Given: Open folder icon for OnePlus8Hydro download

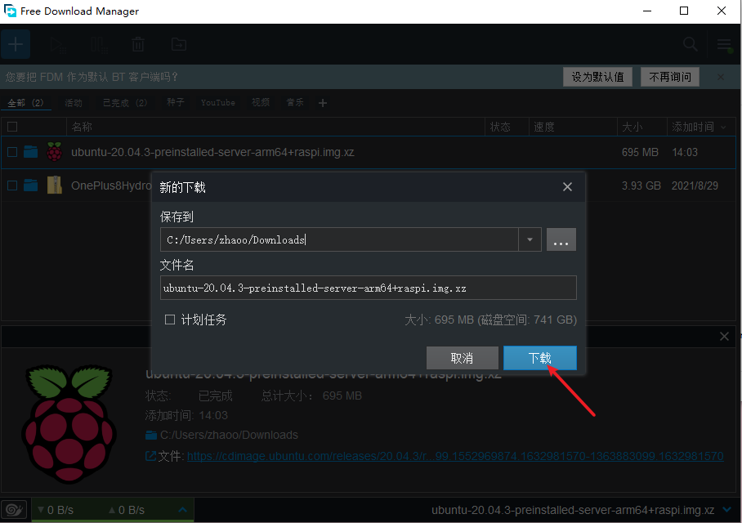Looking at the screenshot, I should coord(31,185).
